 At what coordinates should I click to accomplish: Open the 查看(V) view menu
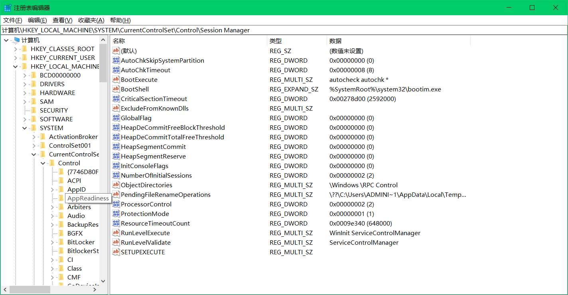click(62, 20)
